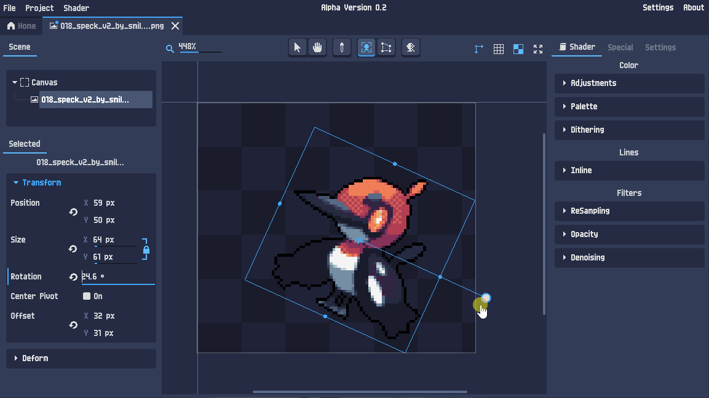Toggle the checkerboard transparency background
Viewport: 709px width, 398px height.
click(518, 49)
